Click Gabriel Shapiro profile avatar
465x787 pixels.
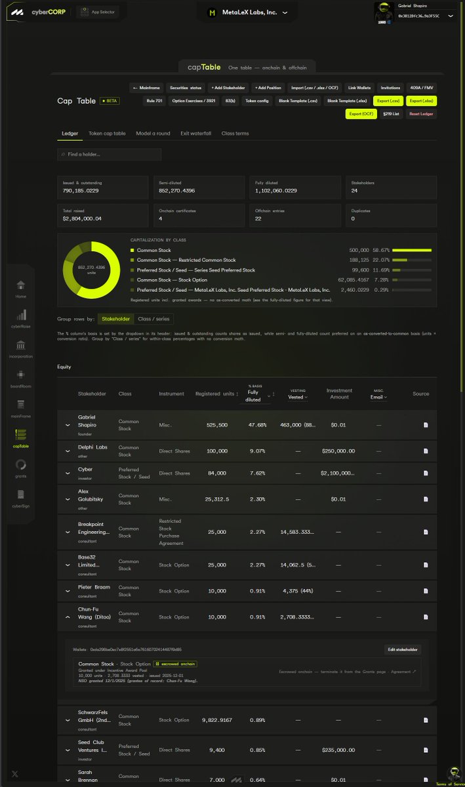[384, 12]
